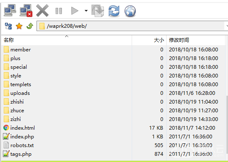Screen dimensions: 228x162
Task: Select the special folder
Action: click(x=113, y=67)
